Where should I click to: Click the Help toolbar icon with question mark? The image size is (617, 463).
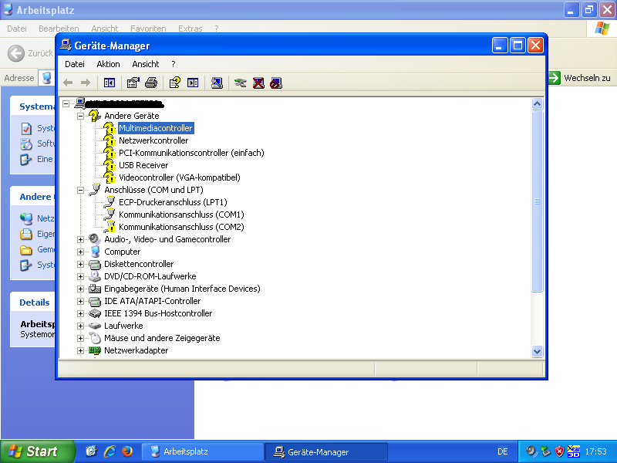pos(175,83)
